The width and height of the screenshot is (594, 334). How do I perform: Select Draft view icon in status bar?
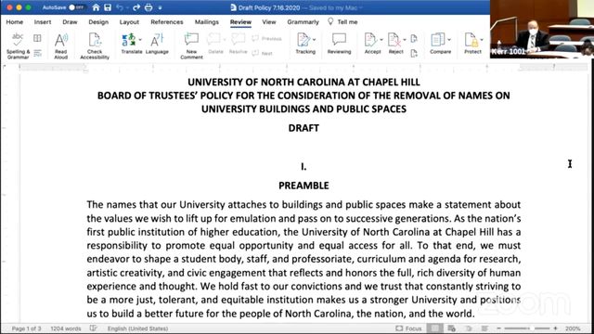[484, 328]
